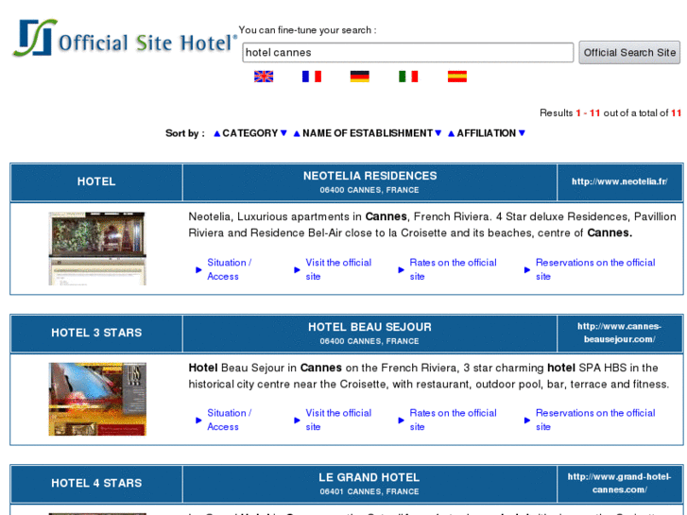Open Situation / Access for Hotel Beau Sejour

pos(229,420)
